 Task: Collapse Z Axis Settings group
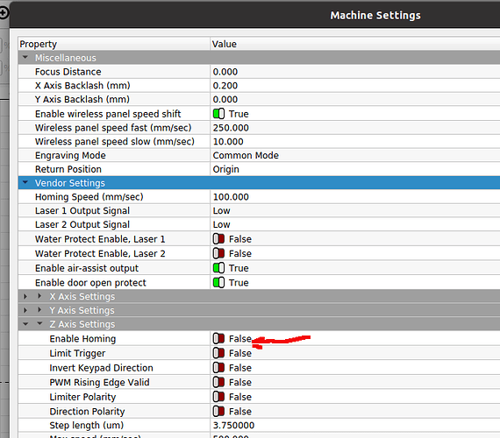(x=39, y=323)
